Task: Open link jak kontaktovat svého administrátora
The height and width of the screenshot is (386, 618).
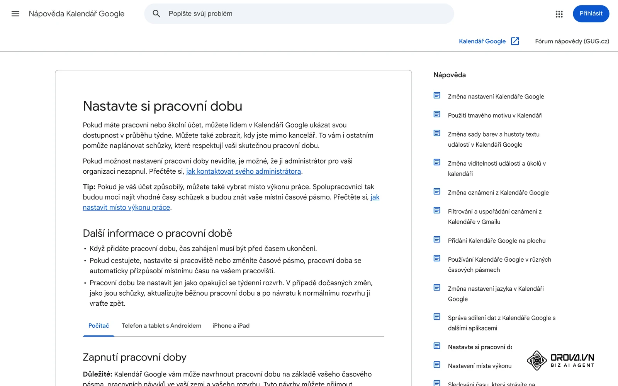Action: 243,171
